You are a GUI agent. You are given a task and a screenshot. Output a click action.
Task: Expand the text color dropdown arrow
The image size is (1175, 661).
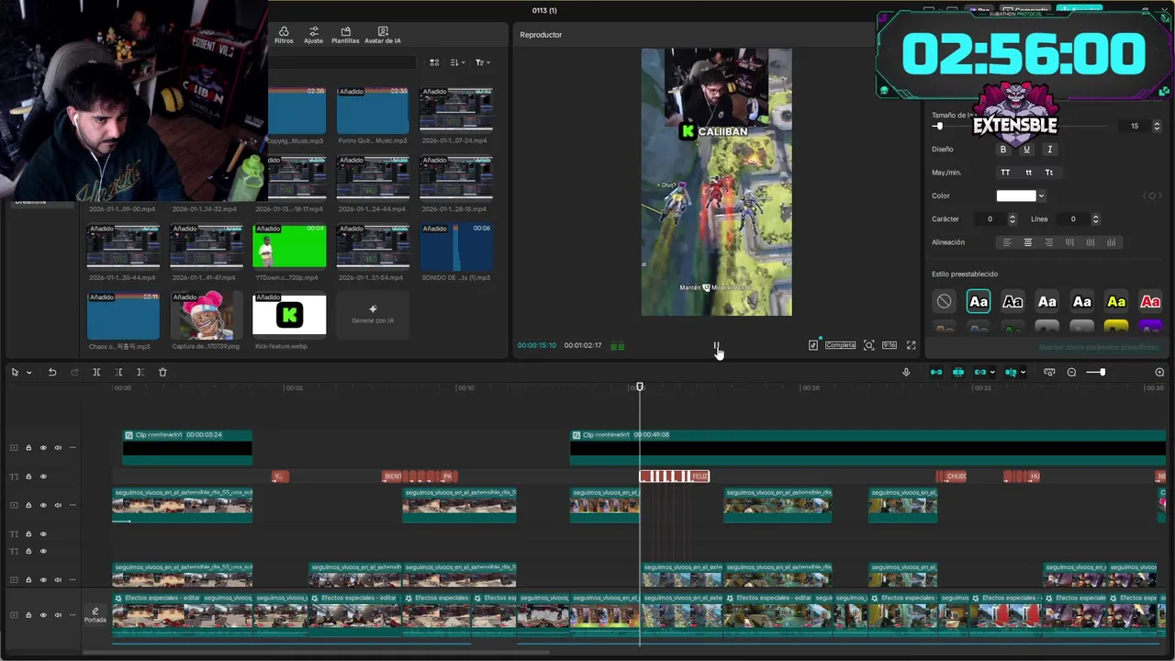[x=1041, y=196]
